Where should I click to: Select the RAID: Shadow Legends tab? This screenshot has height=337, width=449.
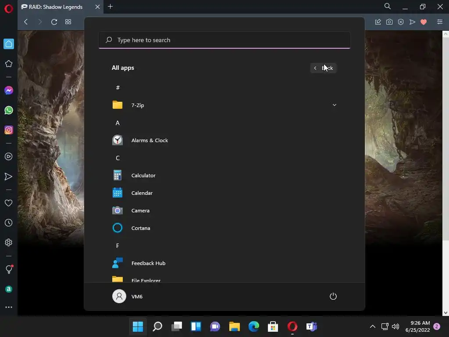click(56, 7)
